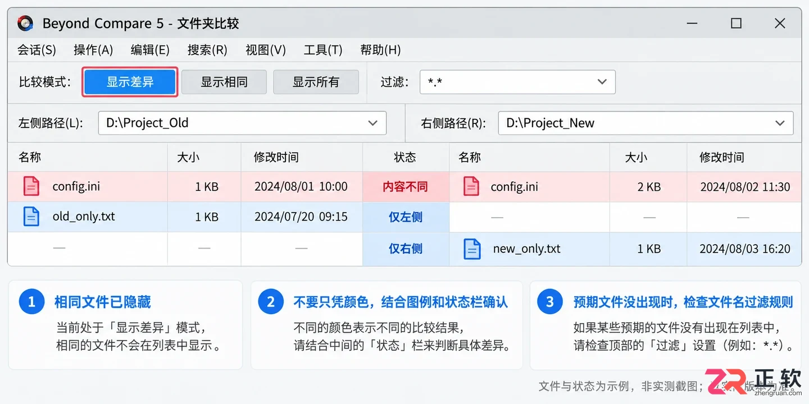Open the 搜索(R) menu

[207, 50]
